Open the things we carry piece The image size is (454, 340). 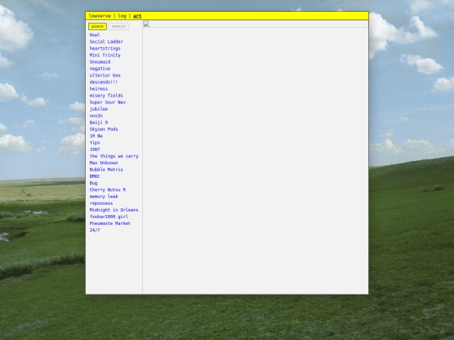click(114, 156)
